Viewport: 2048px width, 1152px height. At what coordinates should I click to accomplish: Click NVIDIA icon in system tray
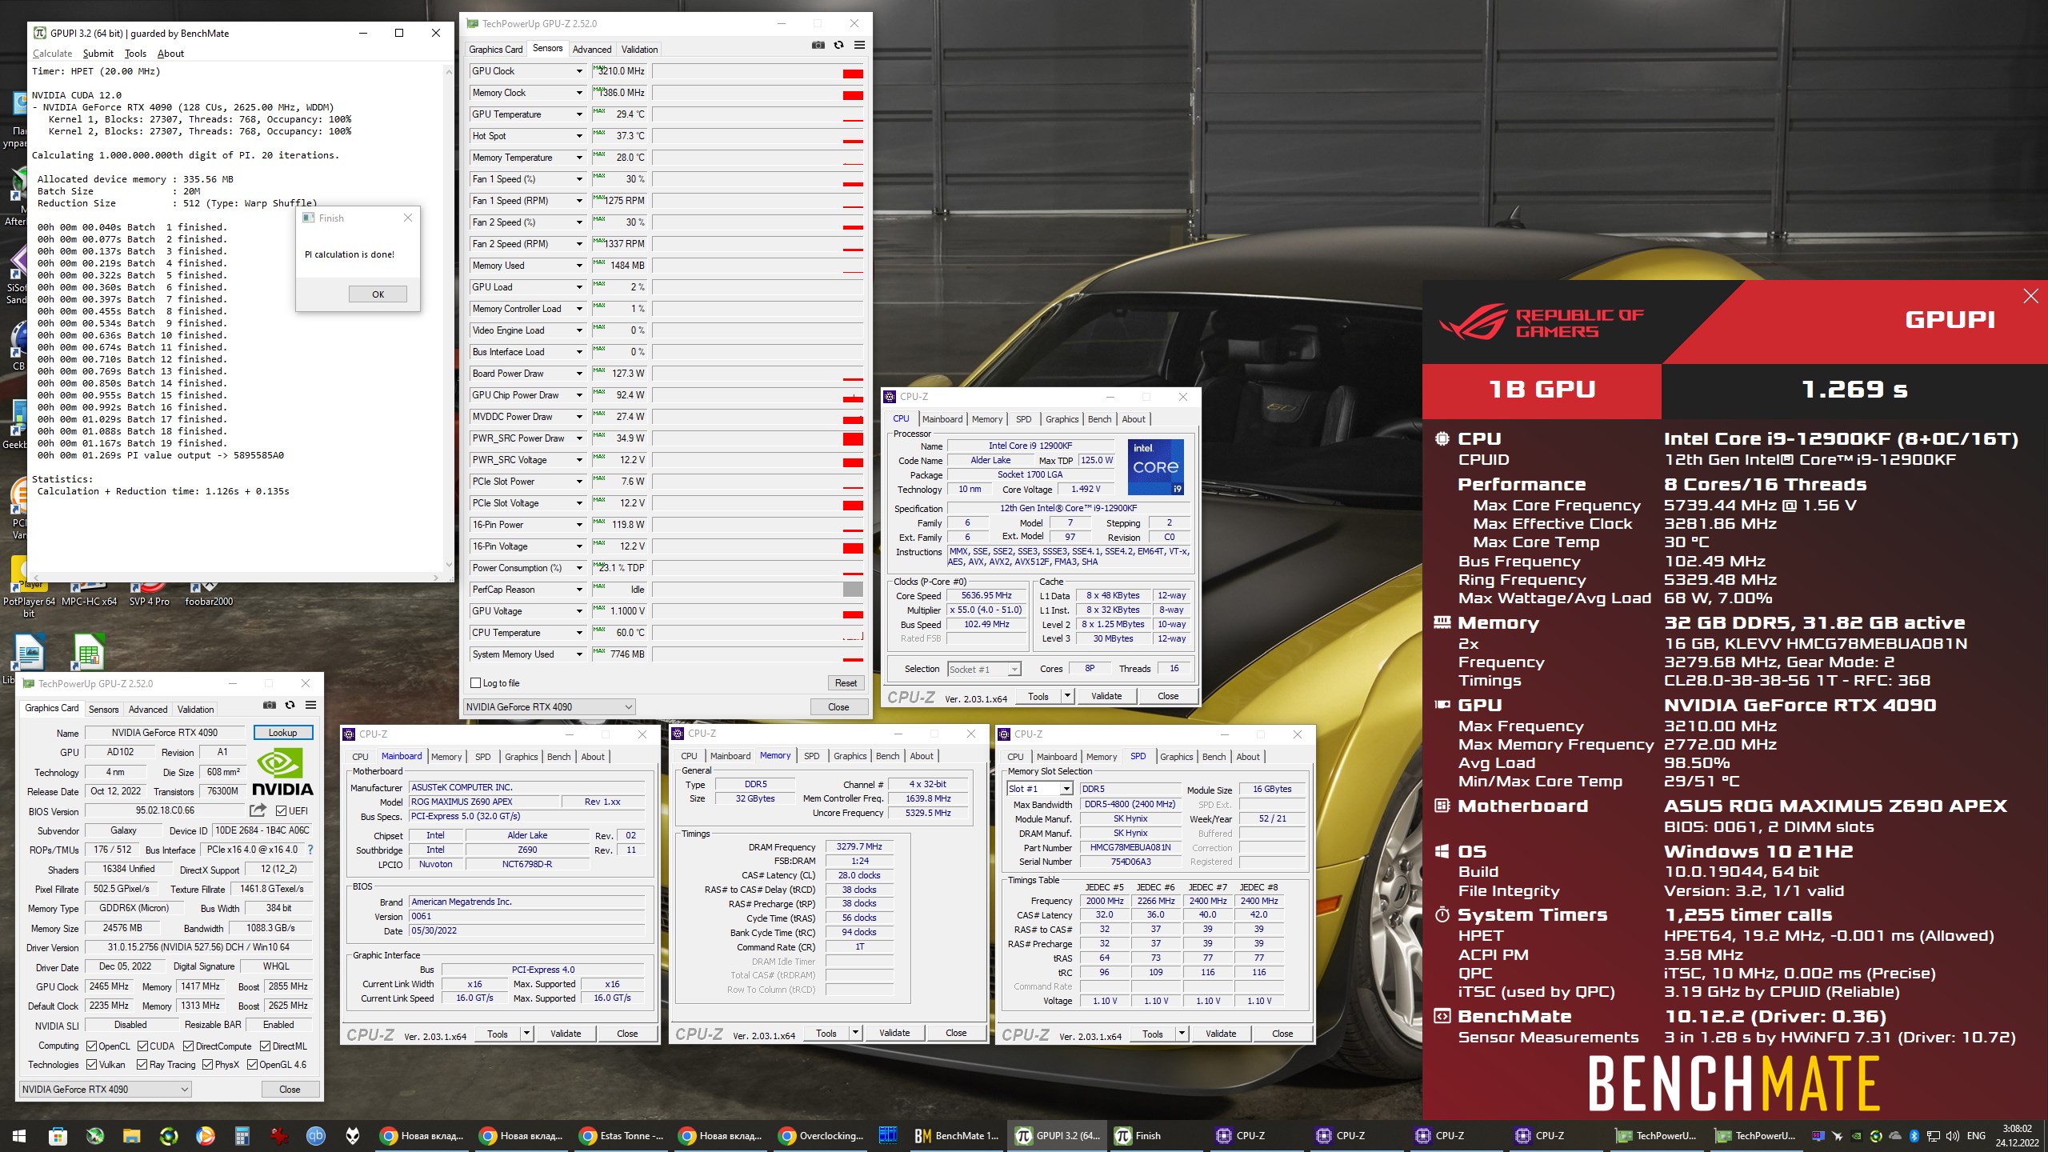coord(1857,1136)
